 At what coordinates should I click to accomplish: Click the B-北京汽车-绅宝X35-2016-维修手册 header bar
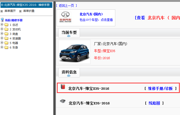pyautogui.click(x=26, y=5)
